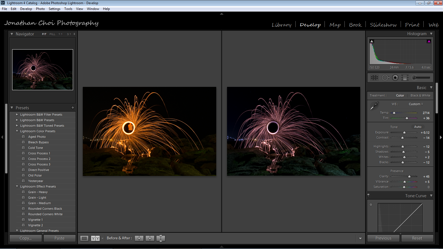Select the Red Eye Correction tool

click(x=395, y=78)
